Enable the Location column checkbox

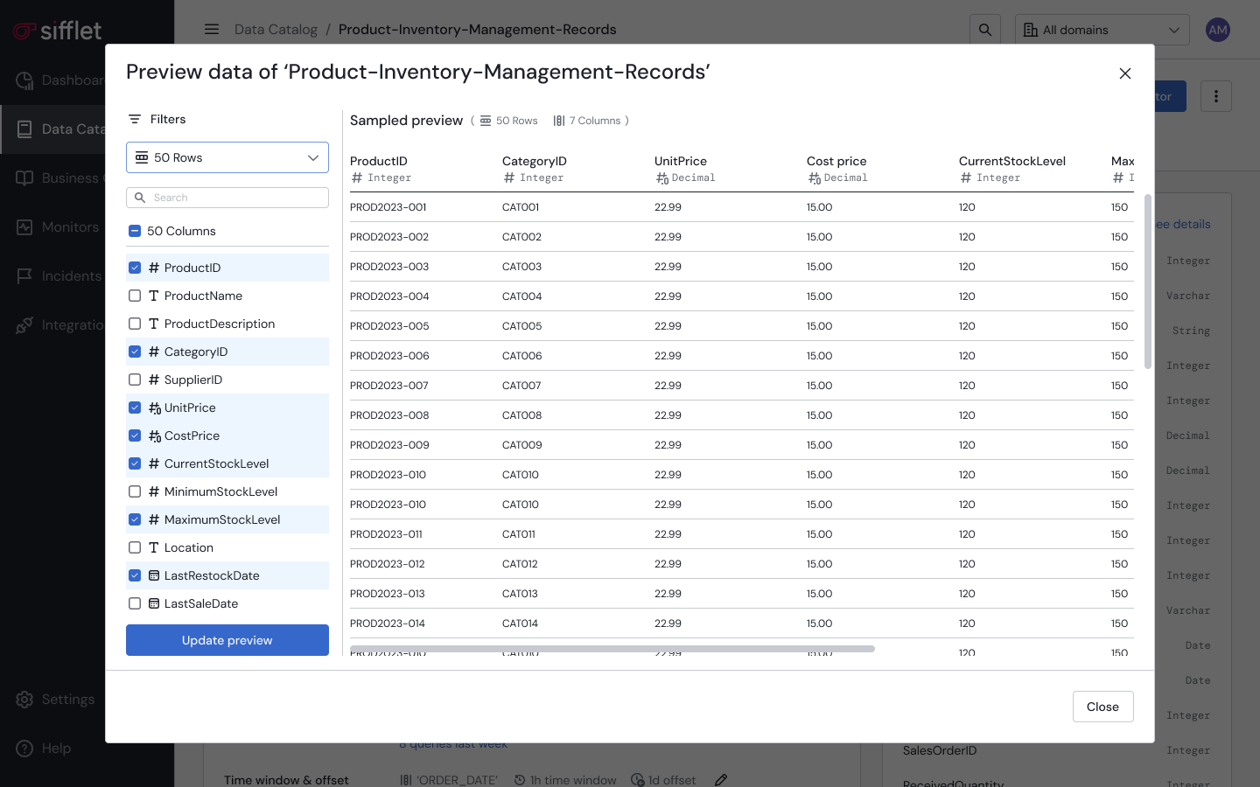tap(135, 547)
